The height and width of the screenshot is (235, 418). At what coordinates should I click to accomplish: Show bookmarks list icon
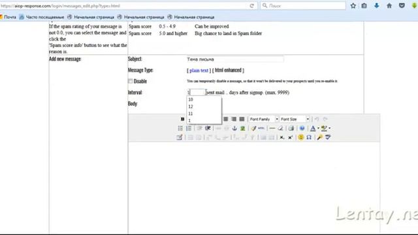click(x=364, y=6)
